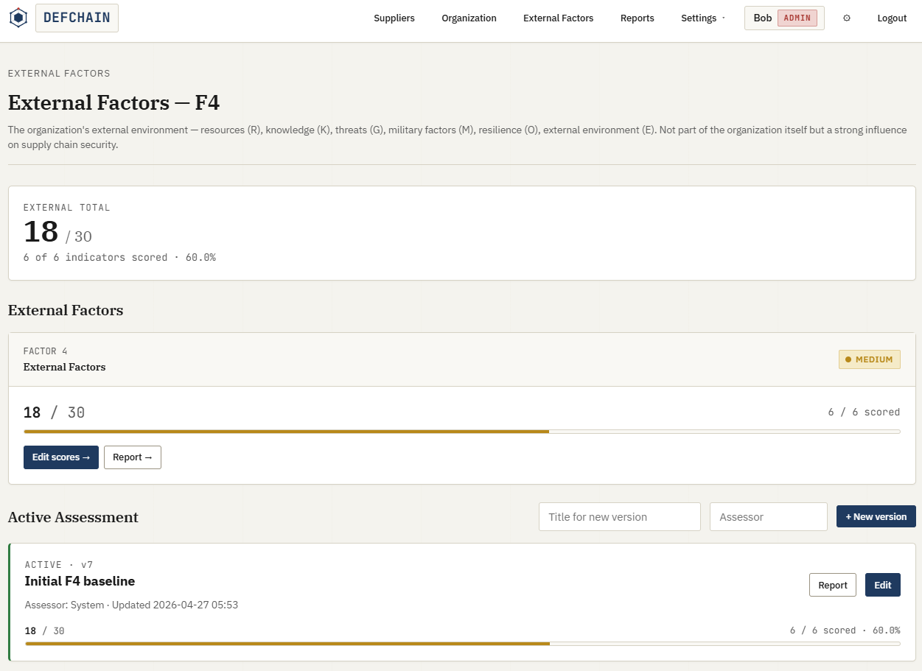Click '6 / 6 scored · 60.0%' in active assessment
922x671 pixels.
point(845,630)
